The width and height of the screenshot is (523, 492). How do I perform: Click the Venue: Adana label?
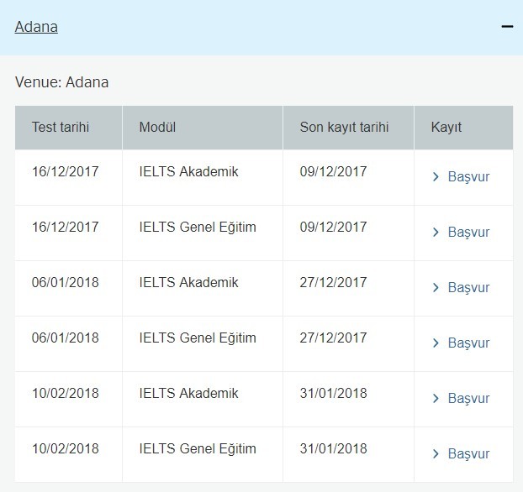(x=62, y=82)
